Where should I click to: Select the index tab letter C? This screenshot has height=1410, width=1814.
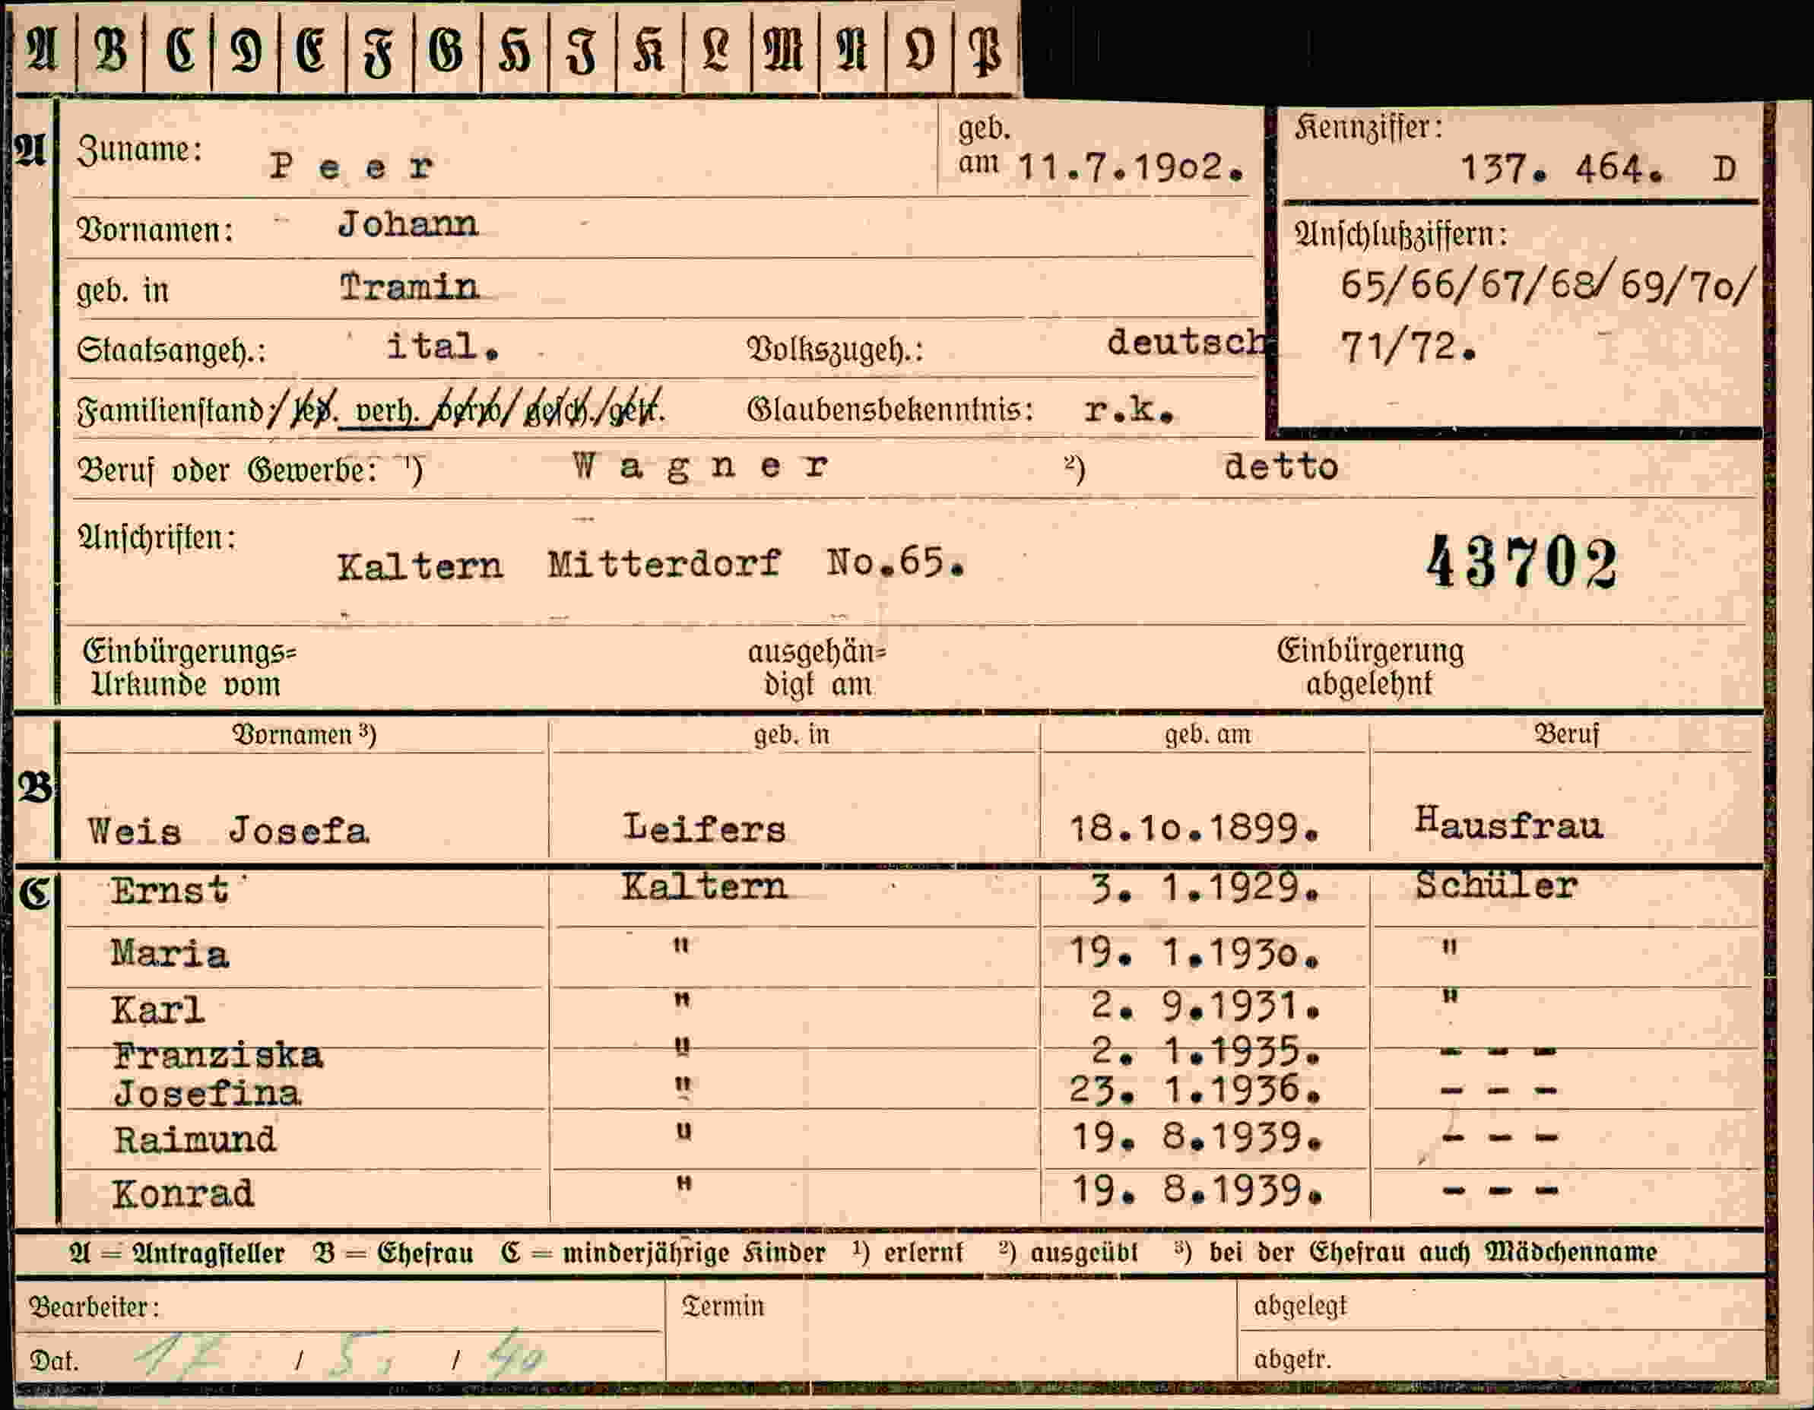pos(180,50)
